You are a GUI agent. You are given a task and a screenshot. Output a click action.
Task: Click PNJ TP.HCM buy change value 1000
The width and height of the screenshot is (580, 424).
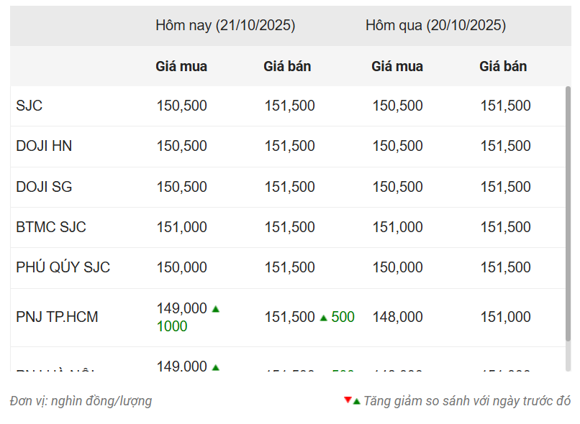click(x=172, y=326)
